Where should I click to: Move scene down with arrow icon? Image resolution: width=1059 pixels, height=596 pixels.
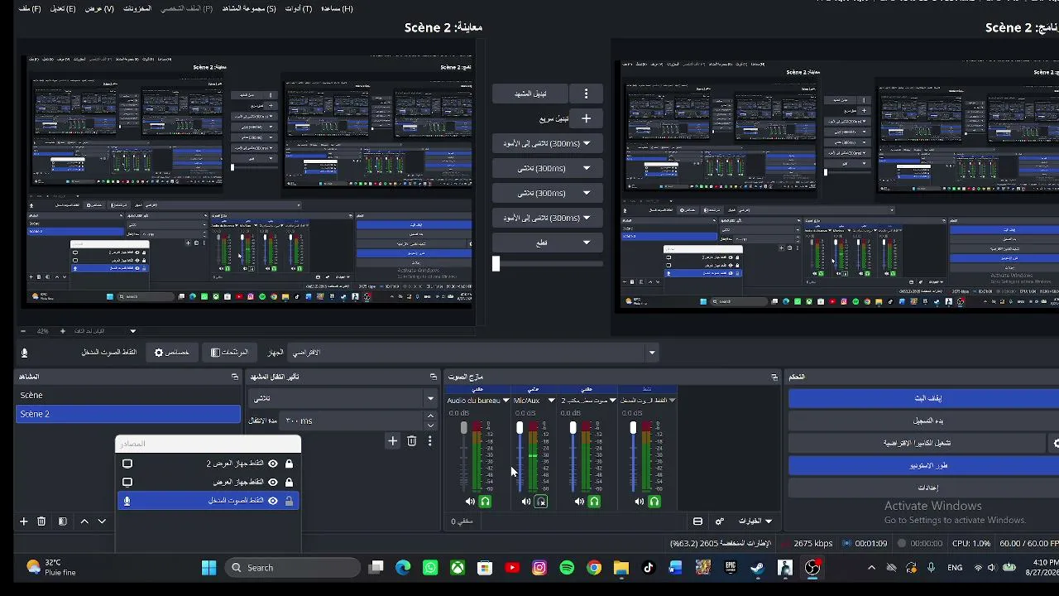click(102, 521)
